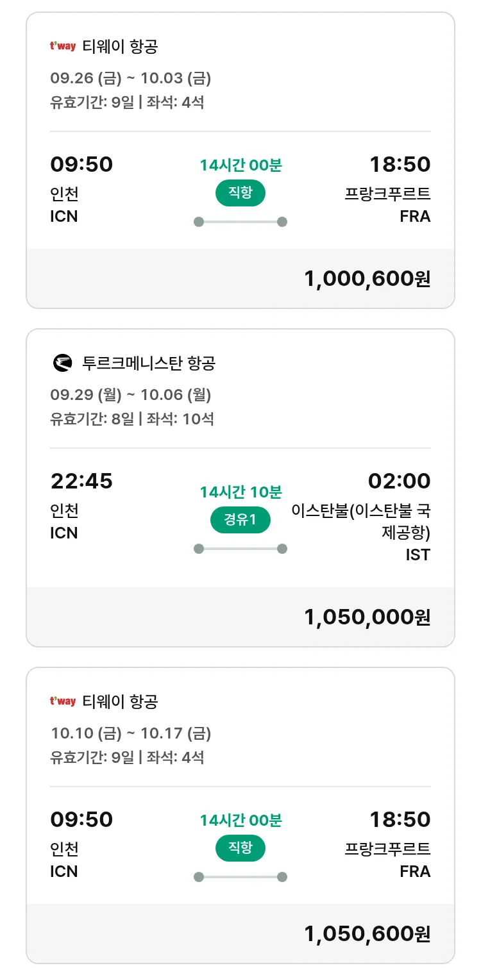Image resolution: width=481 pixels, height=968 pixels.
Task: Click the 14시간 10분 flight duration text
Action: (240, 492)
